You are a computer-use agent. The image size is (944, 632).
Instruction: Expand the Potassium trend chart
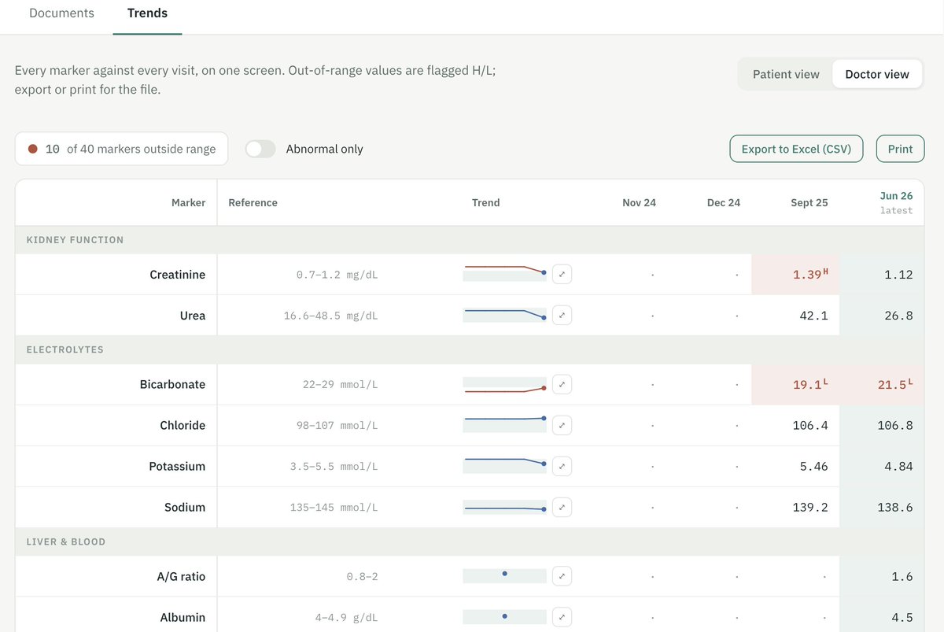click(562, 467)
